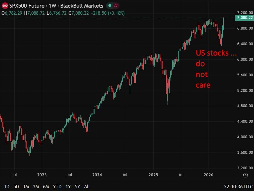Image resolution: width=254 pixels, height=191 pixels.
Task: Expand the All range selector
Action: (x=87, y=187)
